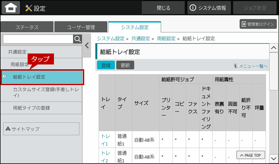Open 用紙設定 in the side menu
Image resolution: width=279 pixels, height=164 pixels.
tap(41, 64)
